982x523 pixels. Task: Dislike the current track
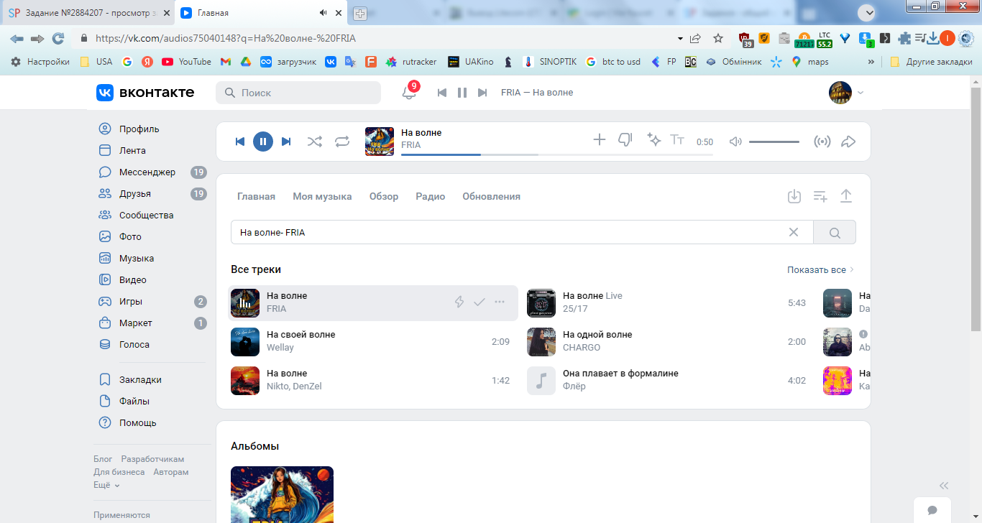[x=625, y=139]
